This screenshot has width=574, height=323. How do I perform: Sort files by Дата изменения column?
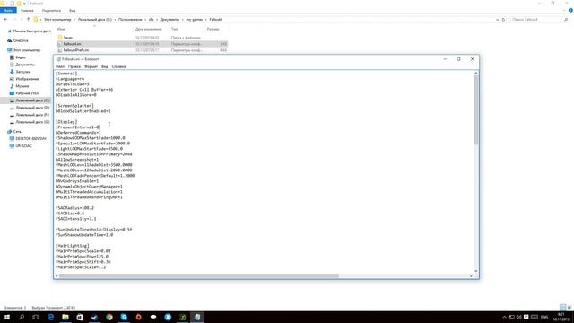tap(149, 29)
